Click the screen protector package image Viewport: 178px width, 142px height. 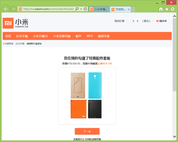pyautogui.click(x=78, y=85)
